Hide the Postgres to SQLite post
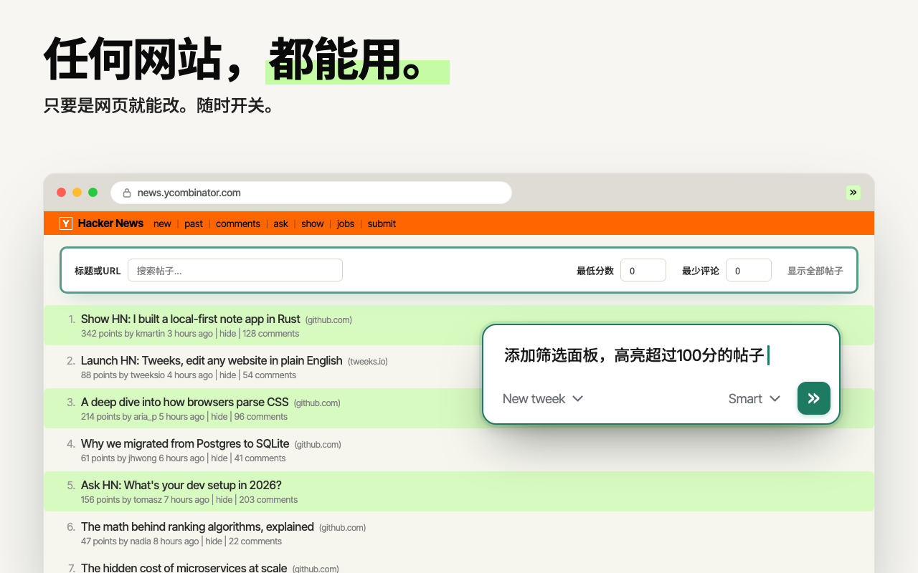918x573 pixels. click(x=219, y=458)
